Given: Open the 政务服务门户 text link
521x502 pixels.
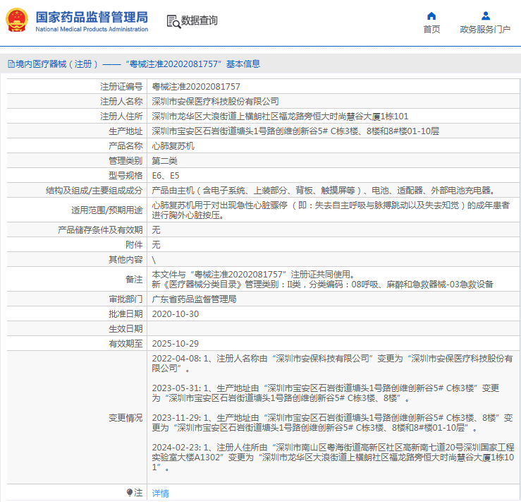Looking at the screenshot, I should 485,30.
